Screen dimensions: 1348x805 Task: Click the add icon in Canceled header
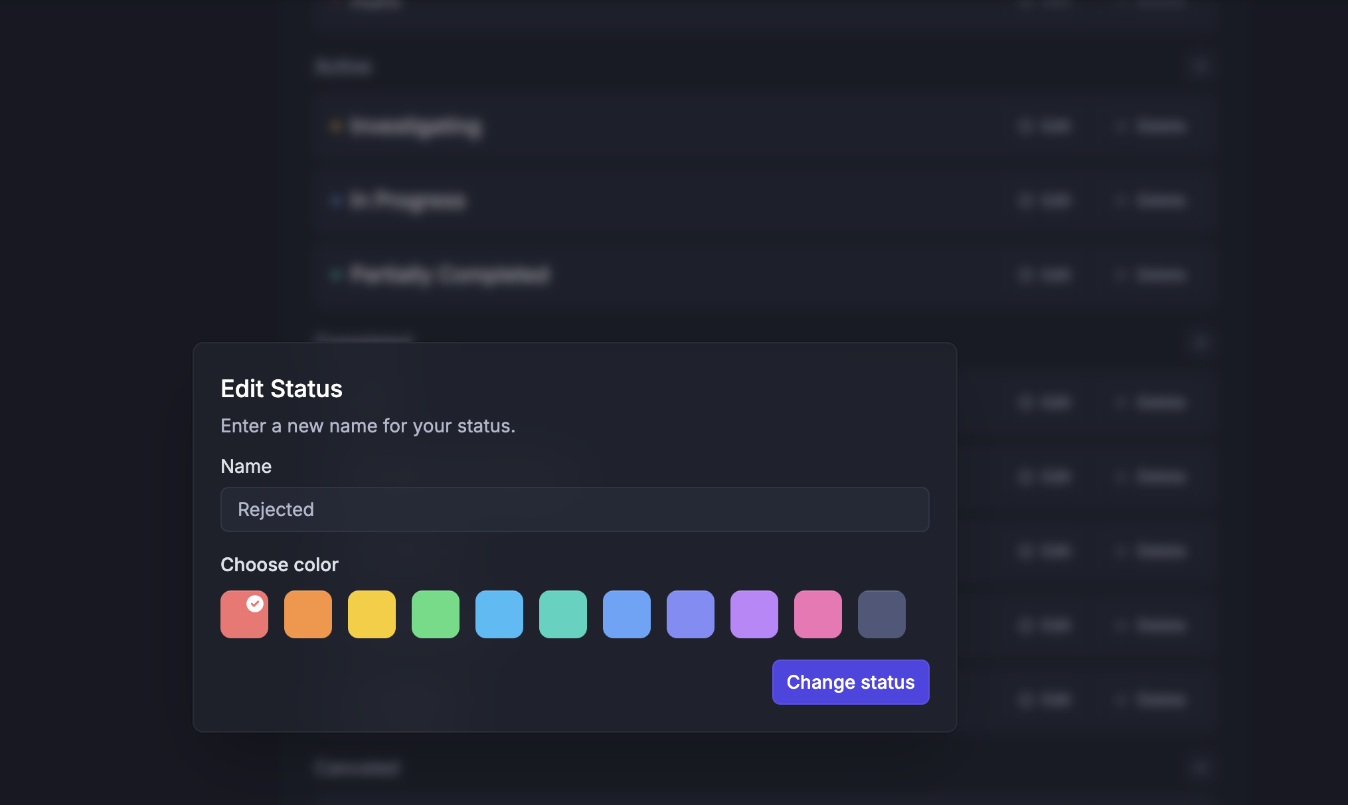click(1199, 768)
